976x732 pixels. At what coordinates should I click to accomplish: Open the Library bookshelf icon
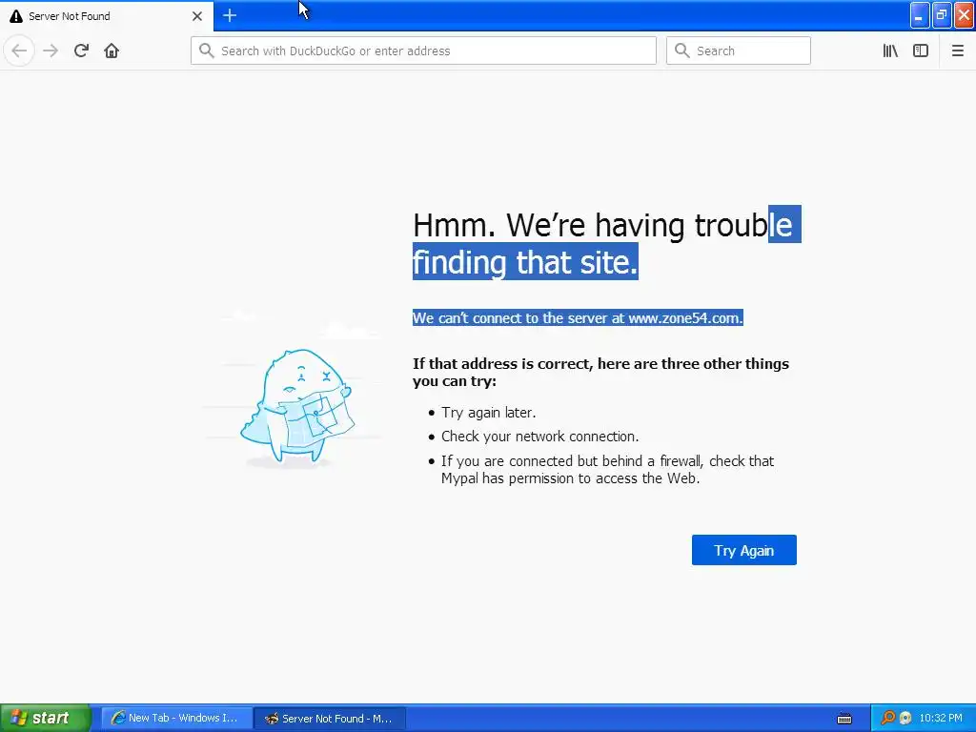tap(890, 51)
